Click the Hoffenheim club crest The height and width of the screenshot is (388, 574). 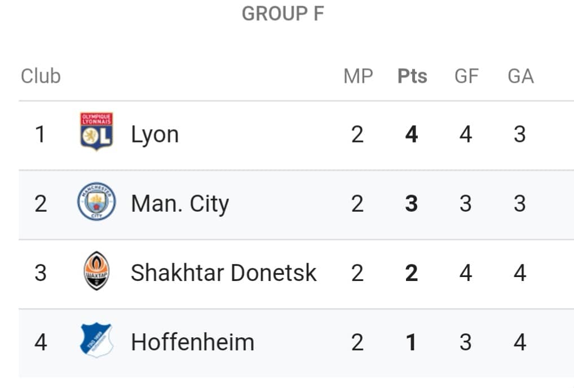96,340
